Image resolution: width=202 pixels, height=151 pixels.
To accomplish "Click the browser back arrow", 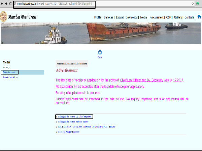I will pyautogui.click(x=2, y=4).
